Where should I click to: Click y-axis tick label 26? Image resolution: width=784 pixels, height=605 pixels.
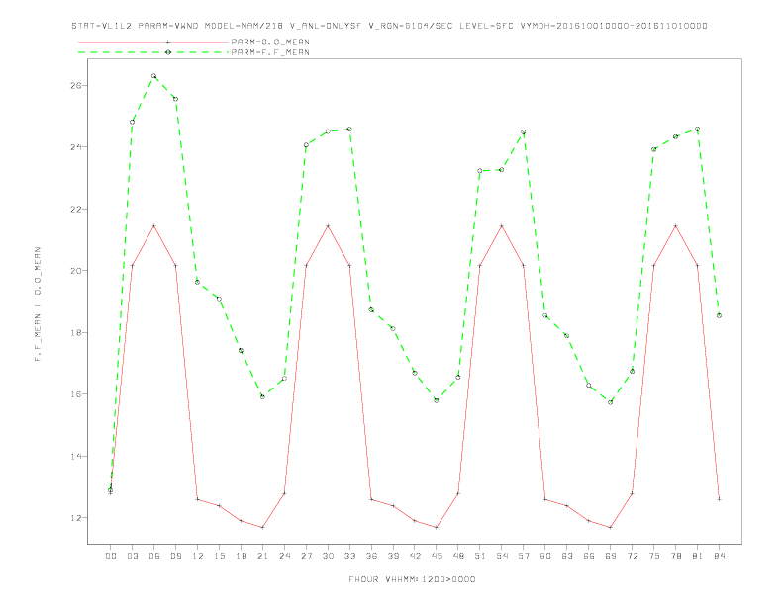coord(75,85)
